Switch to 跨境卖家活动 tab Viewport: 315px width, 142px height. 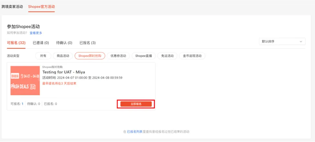(12, 7)
